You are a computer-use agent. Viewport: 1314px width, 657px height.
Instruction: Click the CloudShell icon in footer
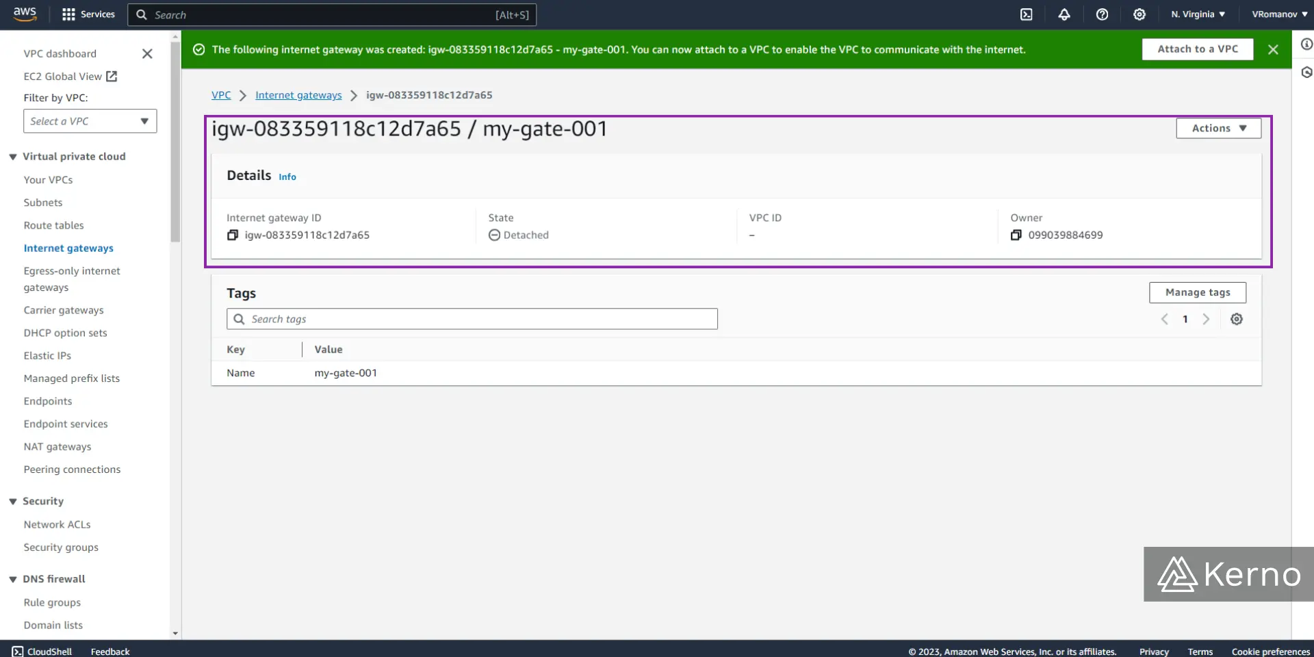tap(18, 651)
